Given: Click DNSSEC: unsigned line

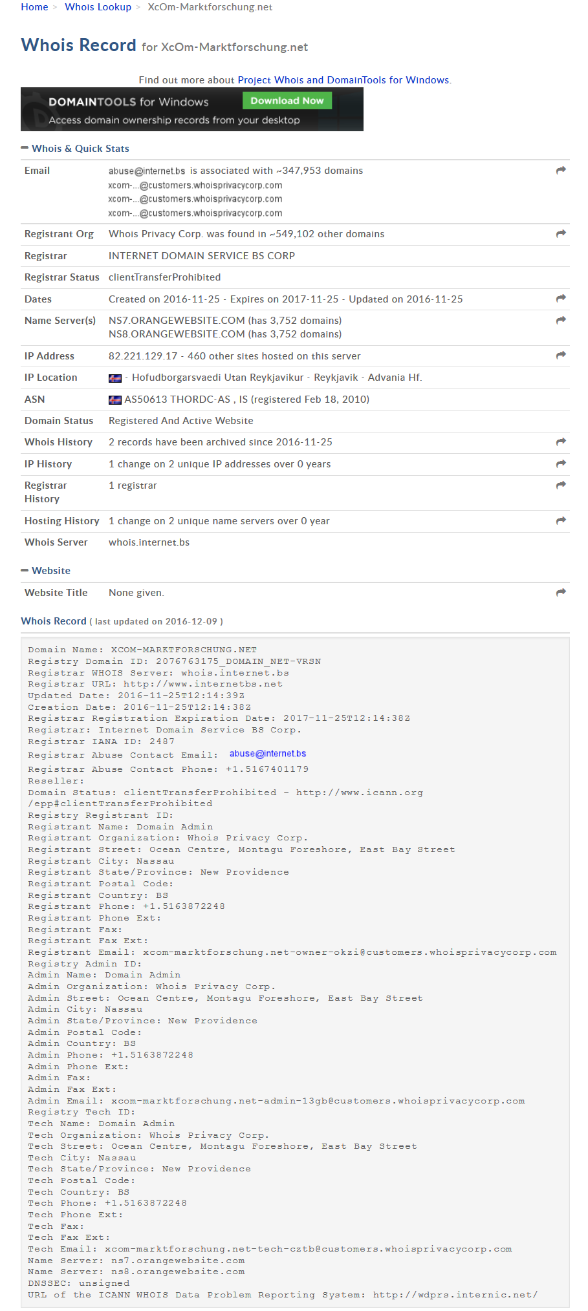Looking at the screenshot, I should coord(79,1283).
